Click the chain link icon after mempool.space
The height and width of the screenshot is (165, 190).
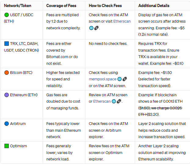[x=124, y=79]
